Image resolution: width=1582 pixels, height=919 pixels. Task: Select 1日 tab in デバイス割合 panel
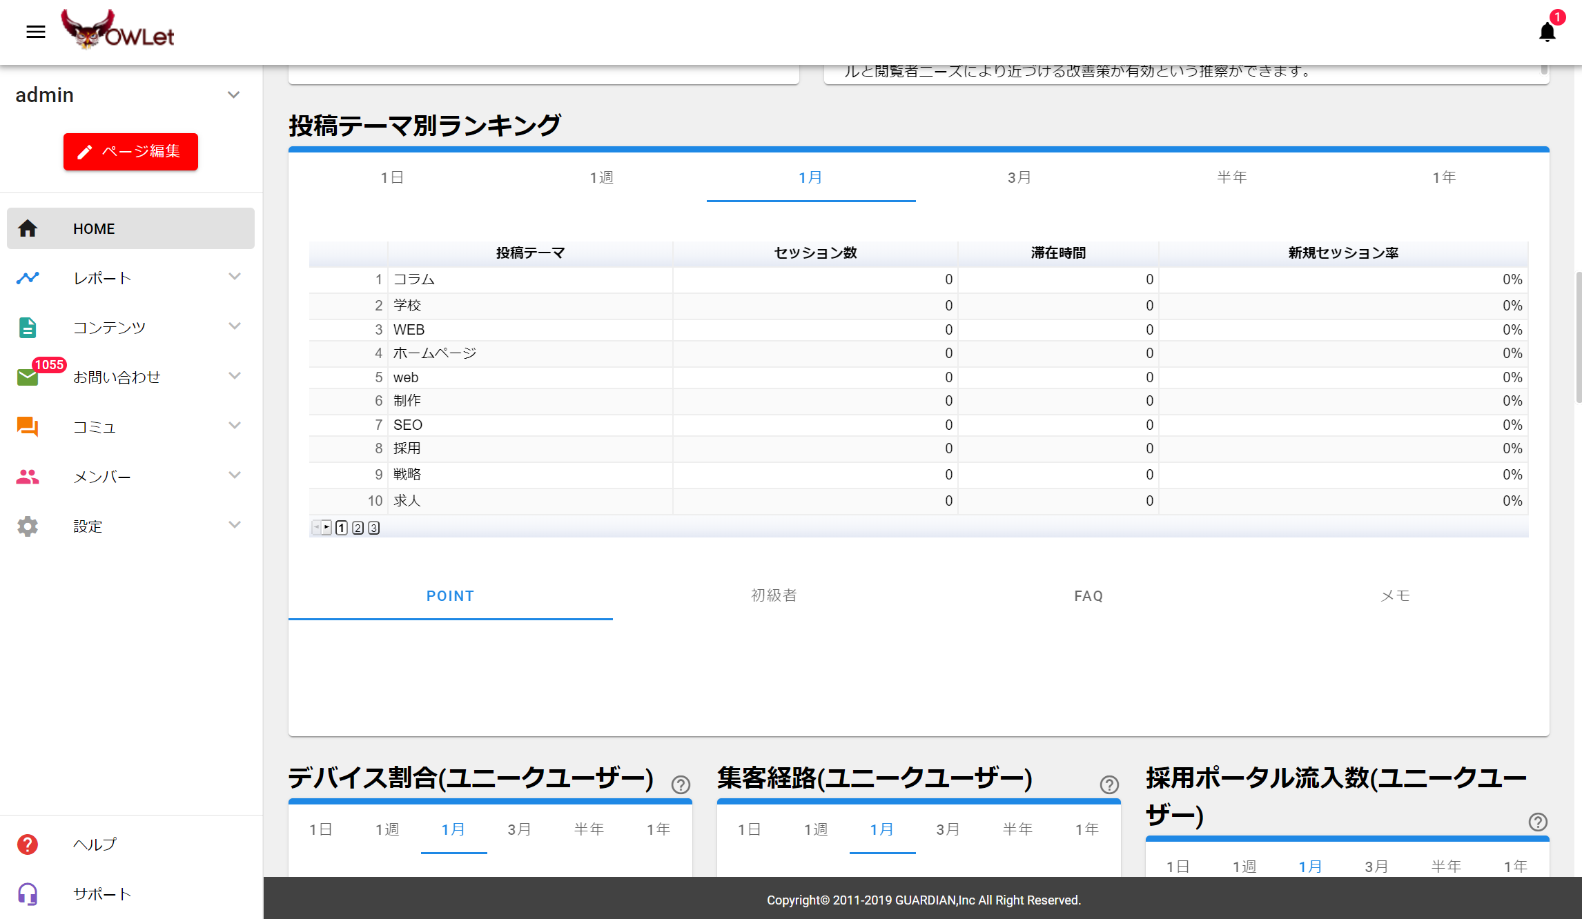[321, 830]
